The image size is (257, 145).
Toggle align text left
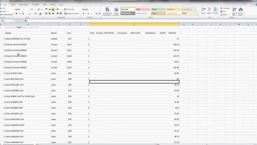(47, 13)
